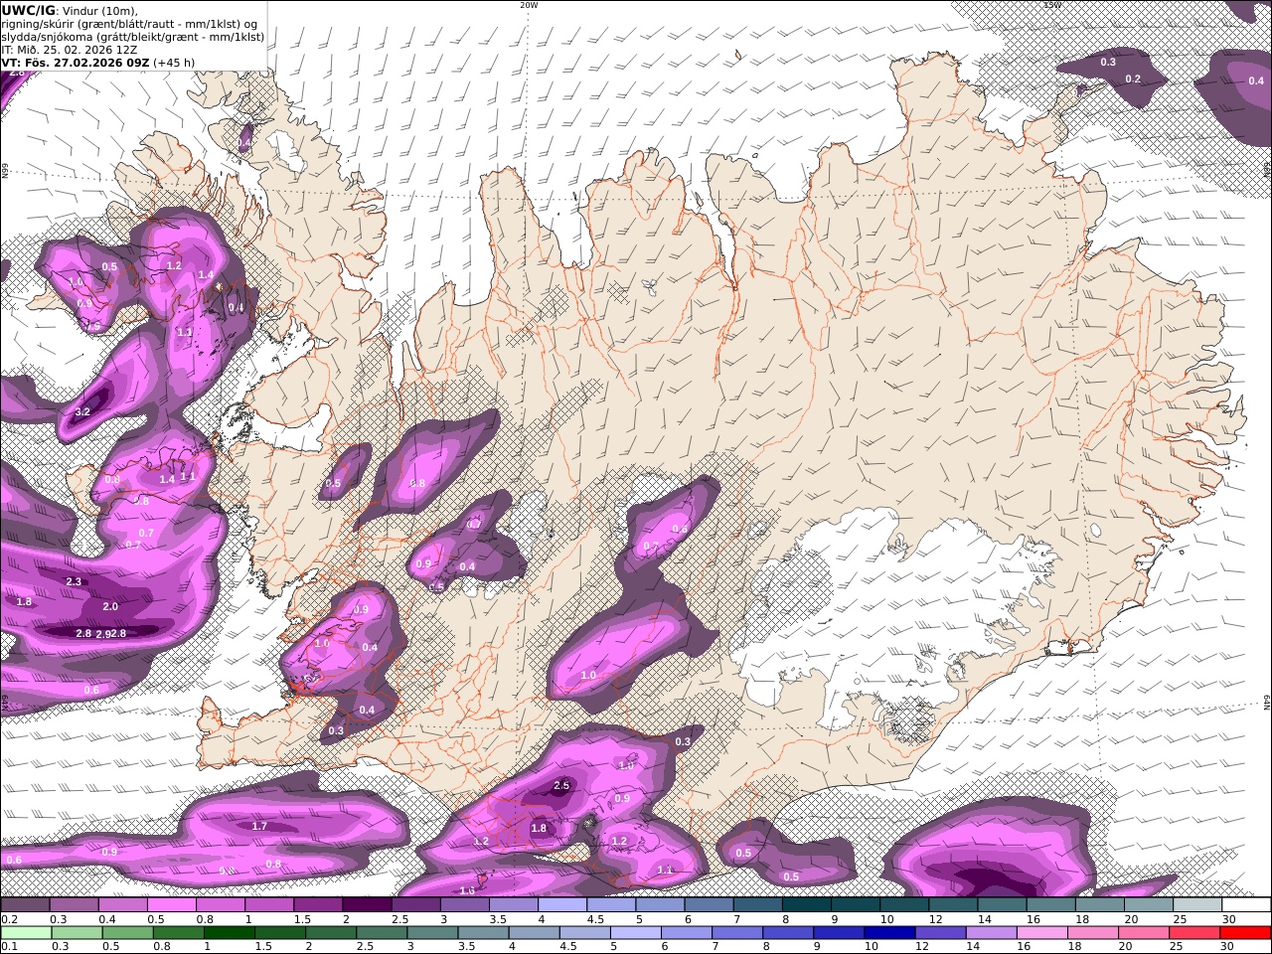Click the 'UWC/IG' title text
Image resolution: width=1272 pixels, height=954 pixels.
(x=29, y=10)
